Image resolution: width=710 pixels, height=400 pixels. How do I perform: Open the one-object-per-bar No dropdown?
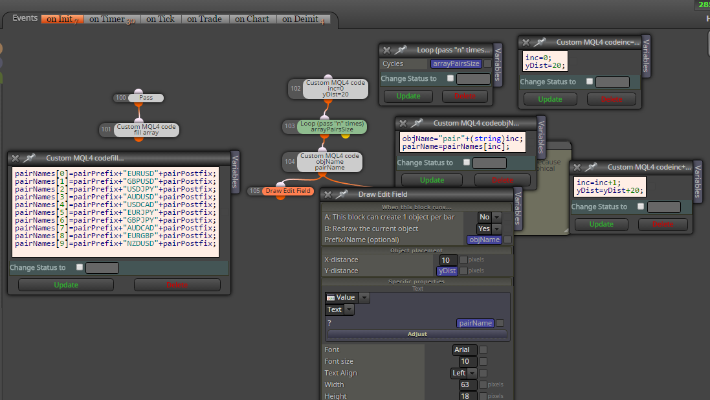(x=489, y=217)
